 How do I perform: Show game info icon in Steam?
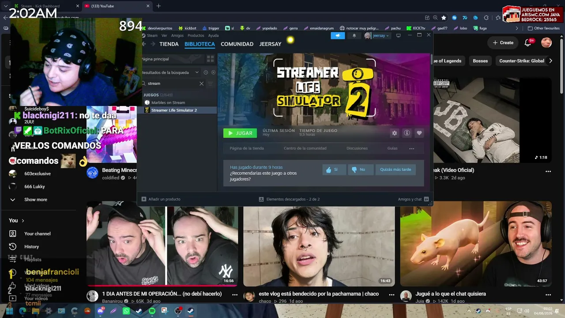407,133
